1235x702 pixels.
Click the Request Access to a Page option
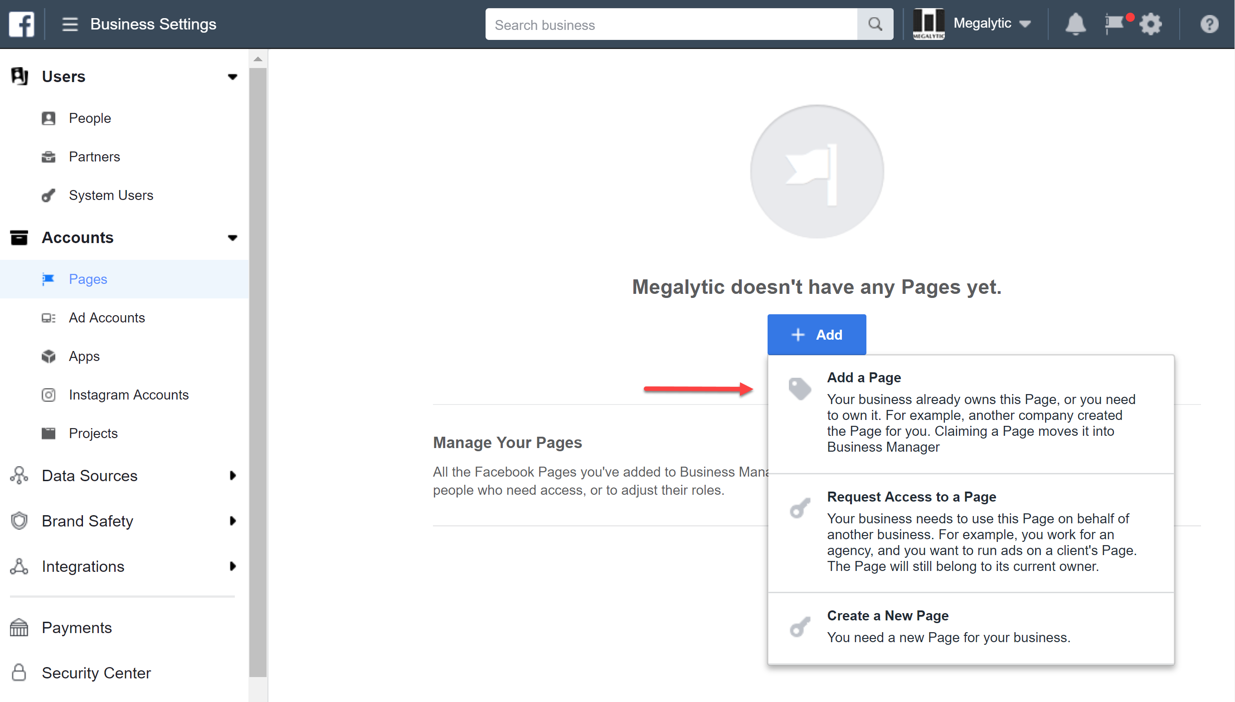(911, 497)
